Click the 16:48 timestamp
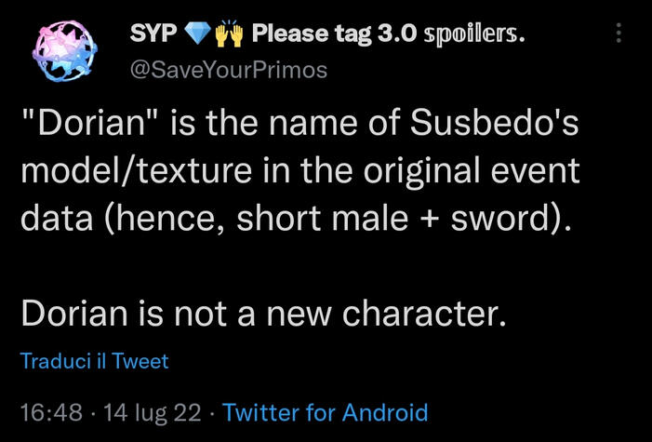This screenshot has width=652, height=442. [50, 412]
